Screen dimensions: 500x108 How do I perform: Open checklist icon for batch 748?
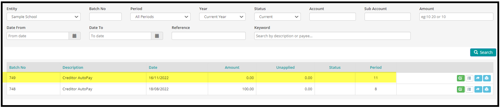pos(469,89)
